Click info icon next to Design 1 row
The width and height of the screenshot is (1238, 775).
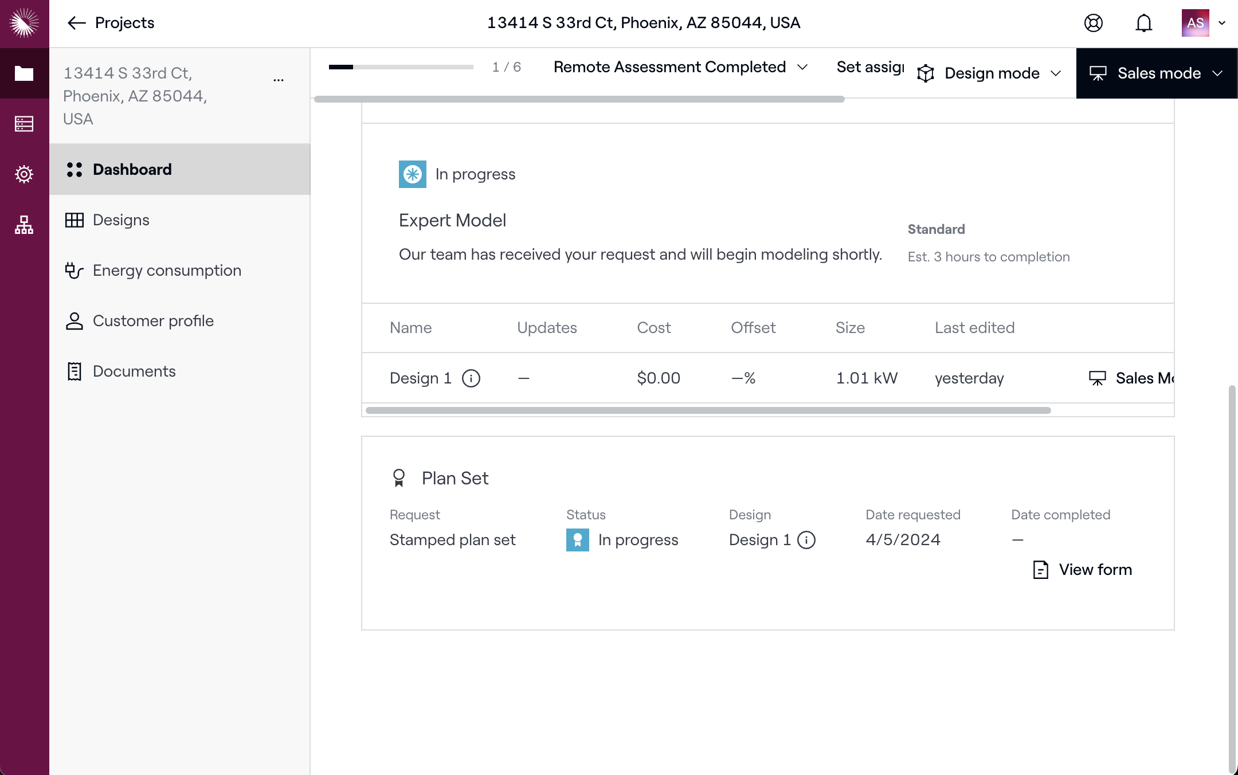(471, 378)
